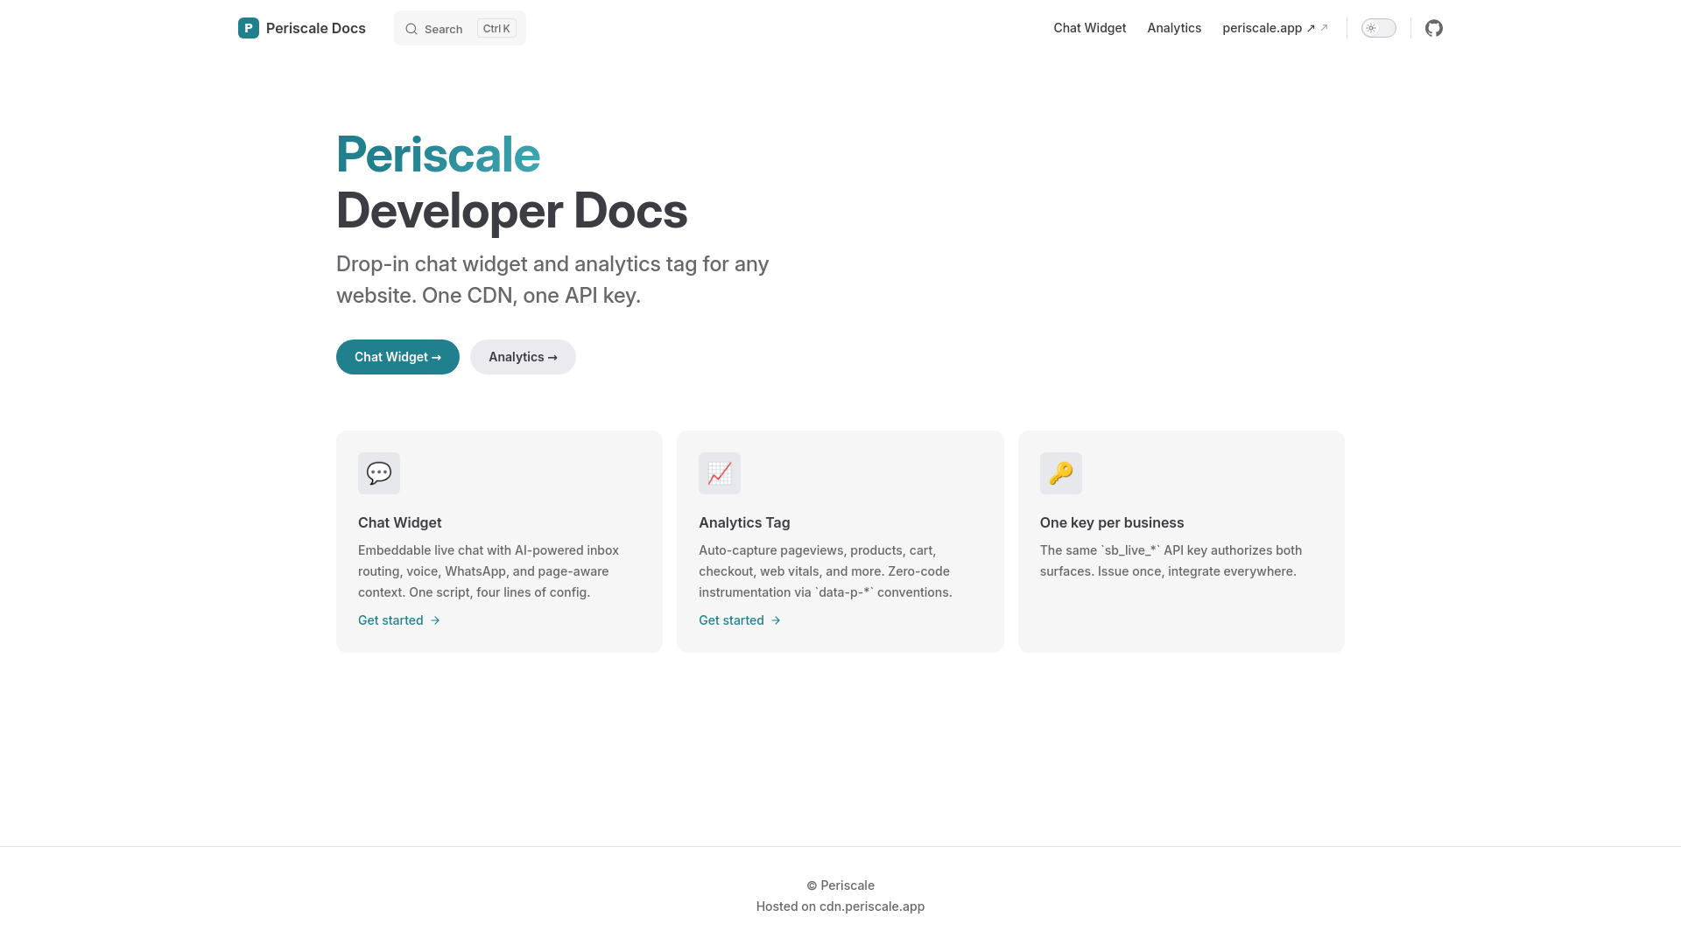Click the Periscale hero title
This screenshot has height=945, width=1681.
438,155
